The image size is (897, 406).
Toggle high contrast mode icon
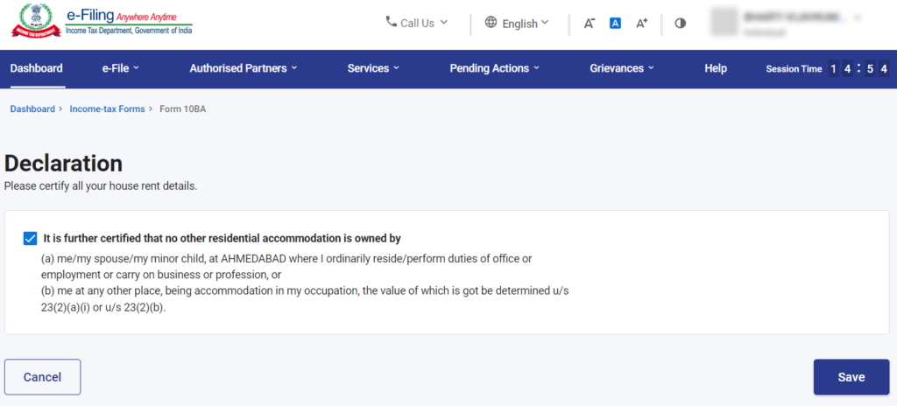(x=680, y=24)
